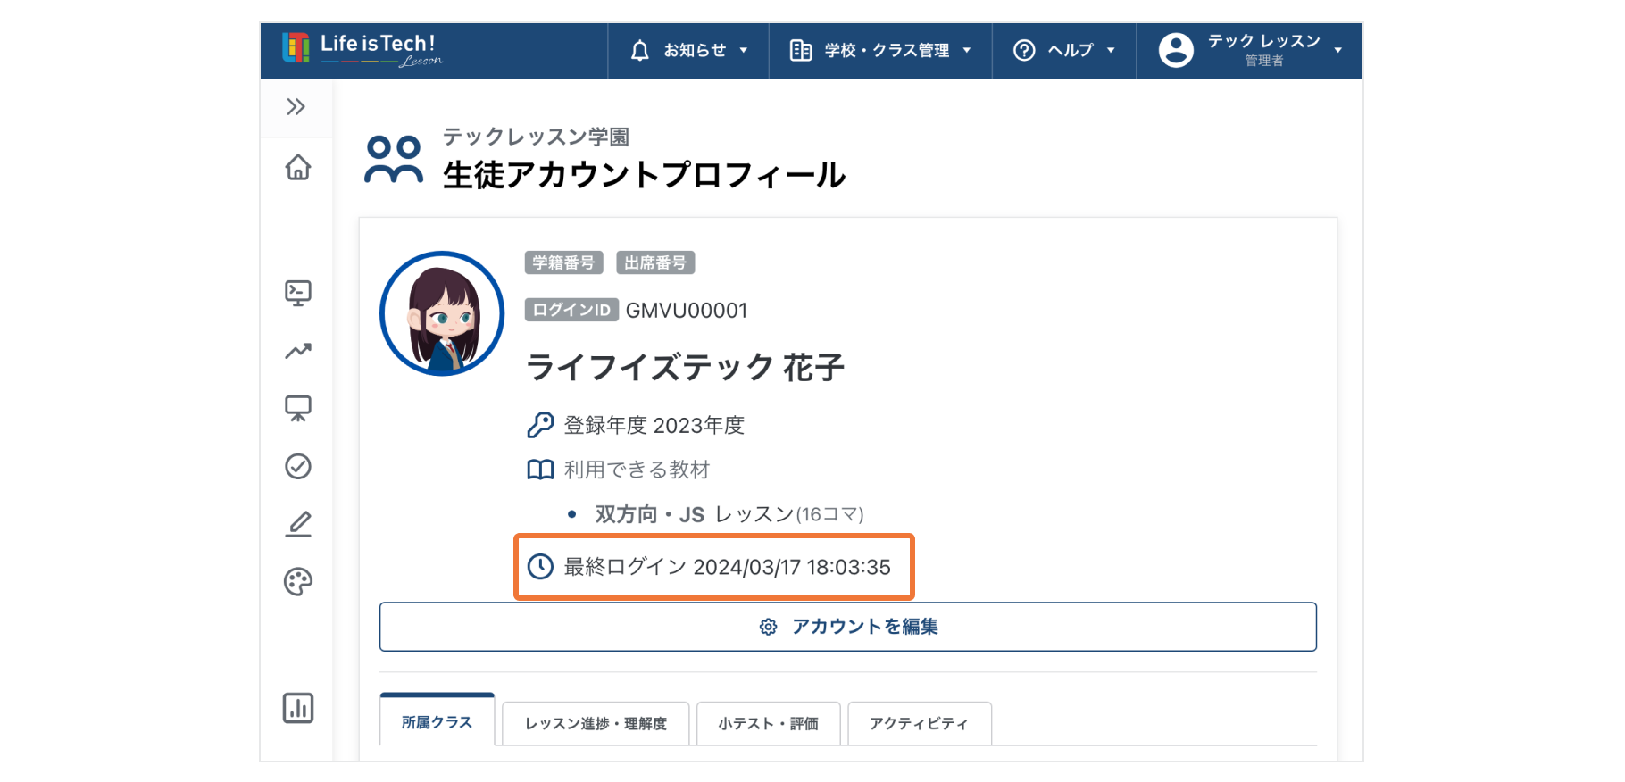Image resolution: width=1625 pixels, height=782 pixels.
Task: Click the アカウントを編集 button
Action: (847, 627)
